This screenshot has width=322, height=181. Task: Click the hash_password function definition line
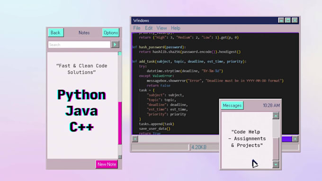[x=159, y=47]
